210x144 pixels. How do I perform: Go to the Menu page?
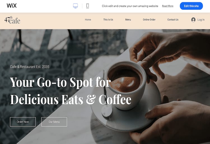point(128,20)
